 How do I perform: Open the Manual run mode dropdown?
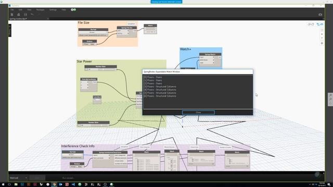(x=18, y=178)
